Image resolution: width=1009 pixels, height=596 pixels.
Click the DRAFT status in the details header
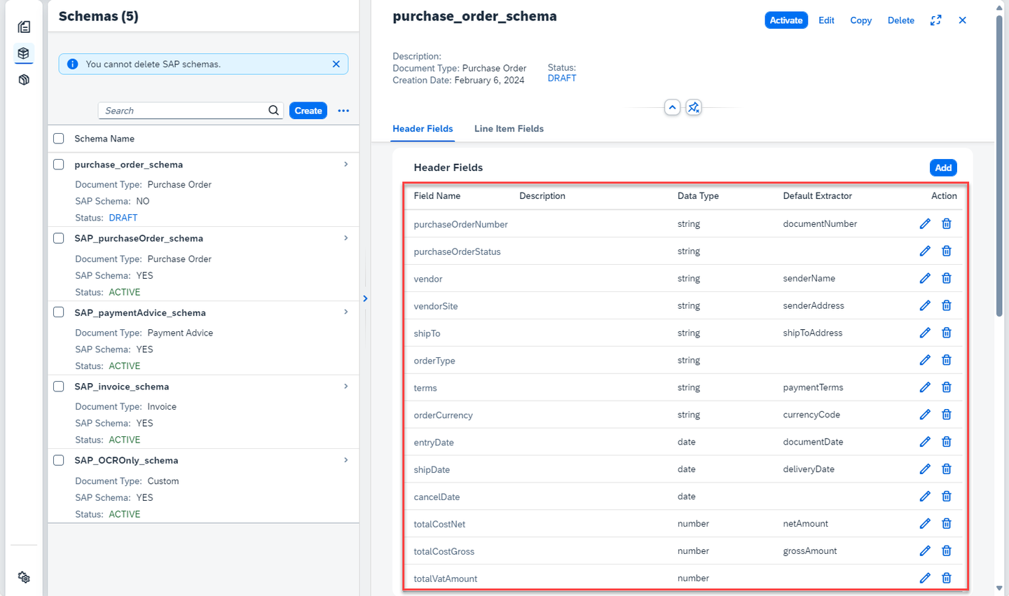click(562, 78)
